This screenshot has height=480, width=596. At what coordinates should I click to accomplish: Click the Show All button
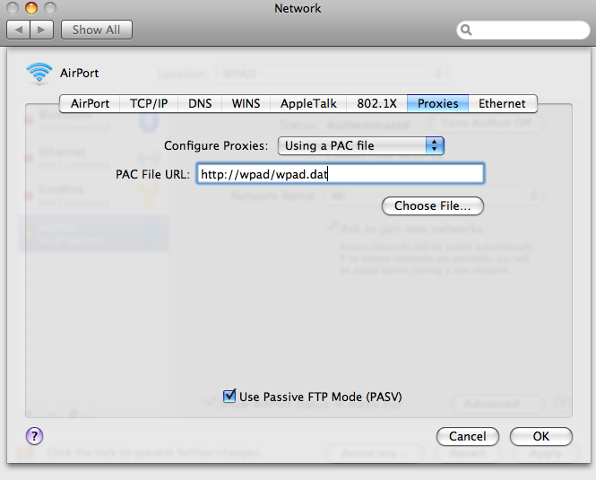pos(97,30)
